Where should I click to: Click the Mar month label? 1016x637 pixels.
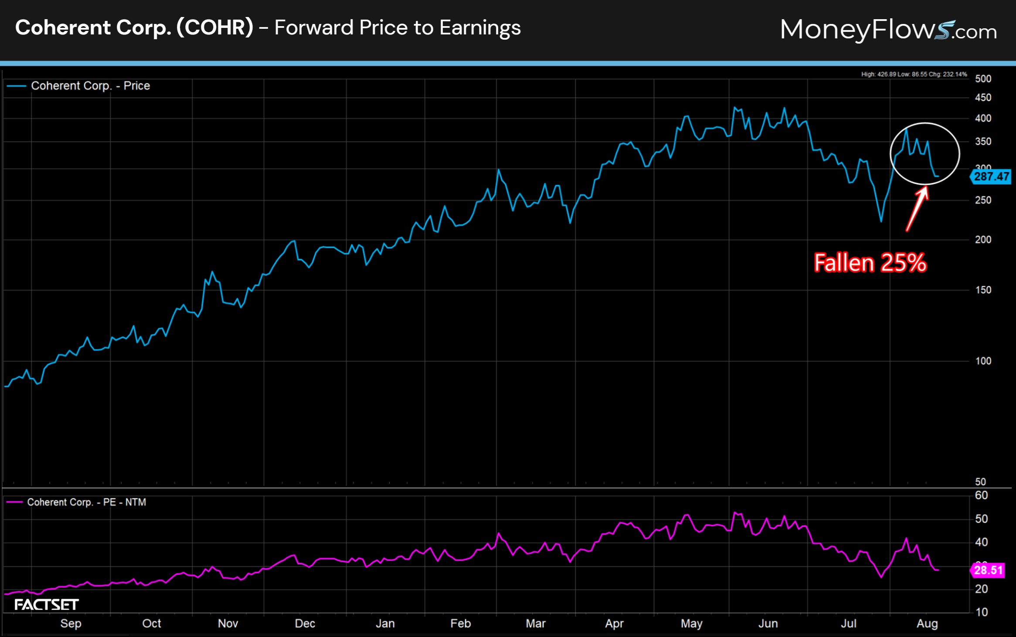536,623
